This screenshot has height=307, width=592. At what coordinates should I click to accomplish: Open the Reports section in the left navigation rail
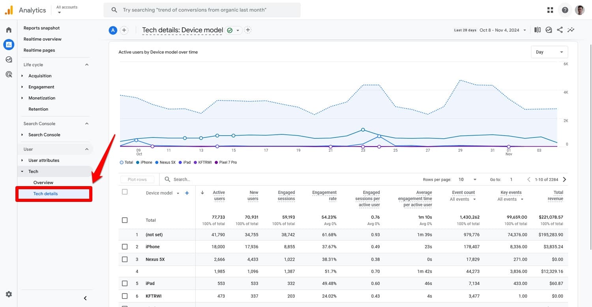pyautogui.click(x=9, y=44)
